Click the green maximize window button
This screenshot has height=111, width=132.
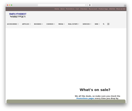(x=12, y=5)
